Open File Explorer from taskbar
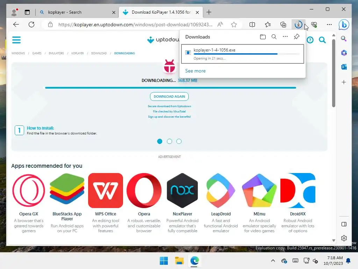This screenshot has width=358, height=269. (179, 261)
